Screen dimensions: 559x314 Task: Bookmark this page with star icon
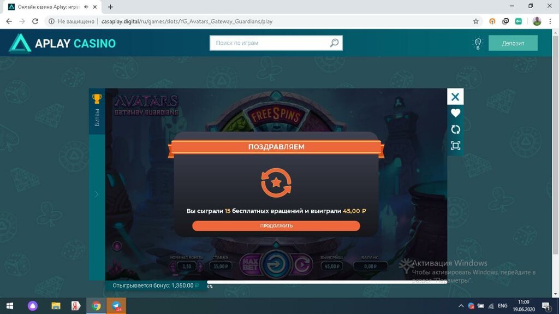click(476, 21)
